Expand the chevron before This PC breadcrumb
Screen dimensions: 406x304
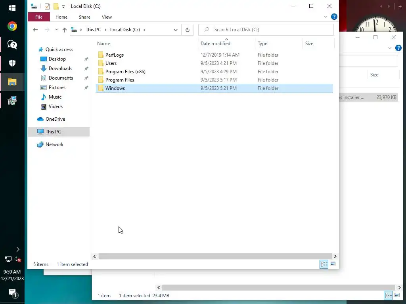[x=81, y=30]
